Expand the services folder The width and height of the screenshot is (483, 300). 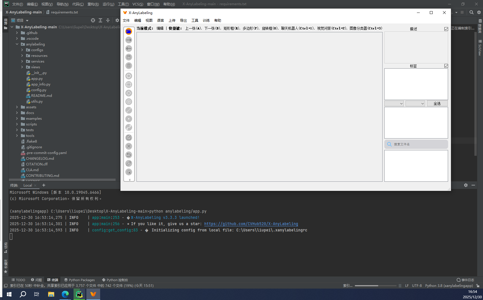(x=22, y=61)
